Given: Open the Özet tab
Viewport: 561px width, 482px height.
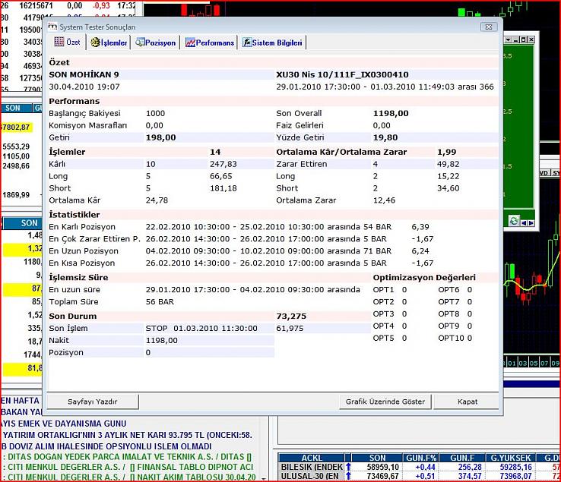Looking at the screenshot, I should pos(67,43).
